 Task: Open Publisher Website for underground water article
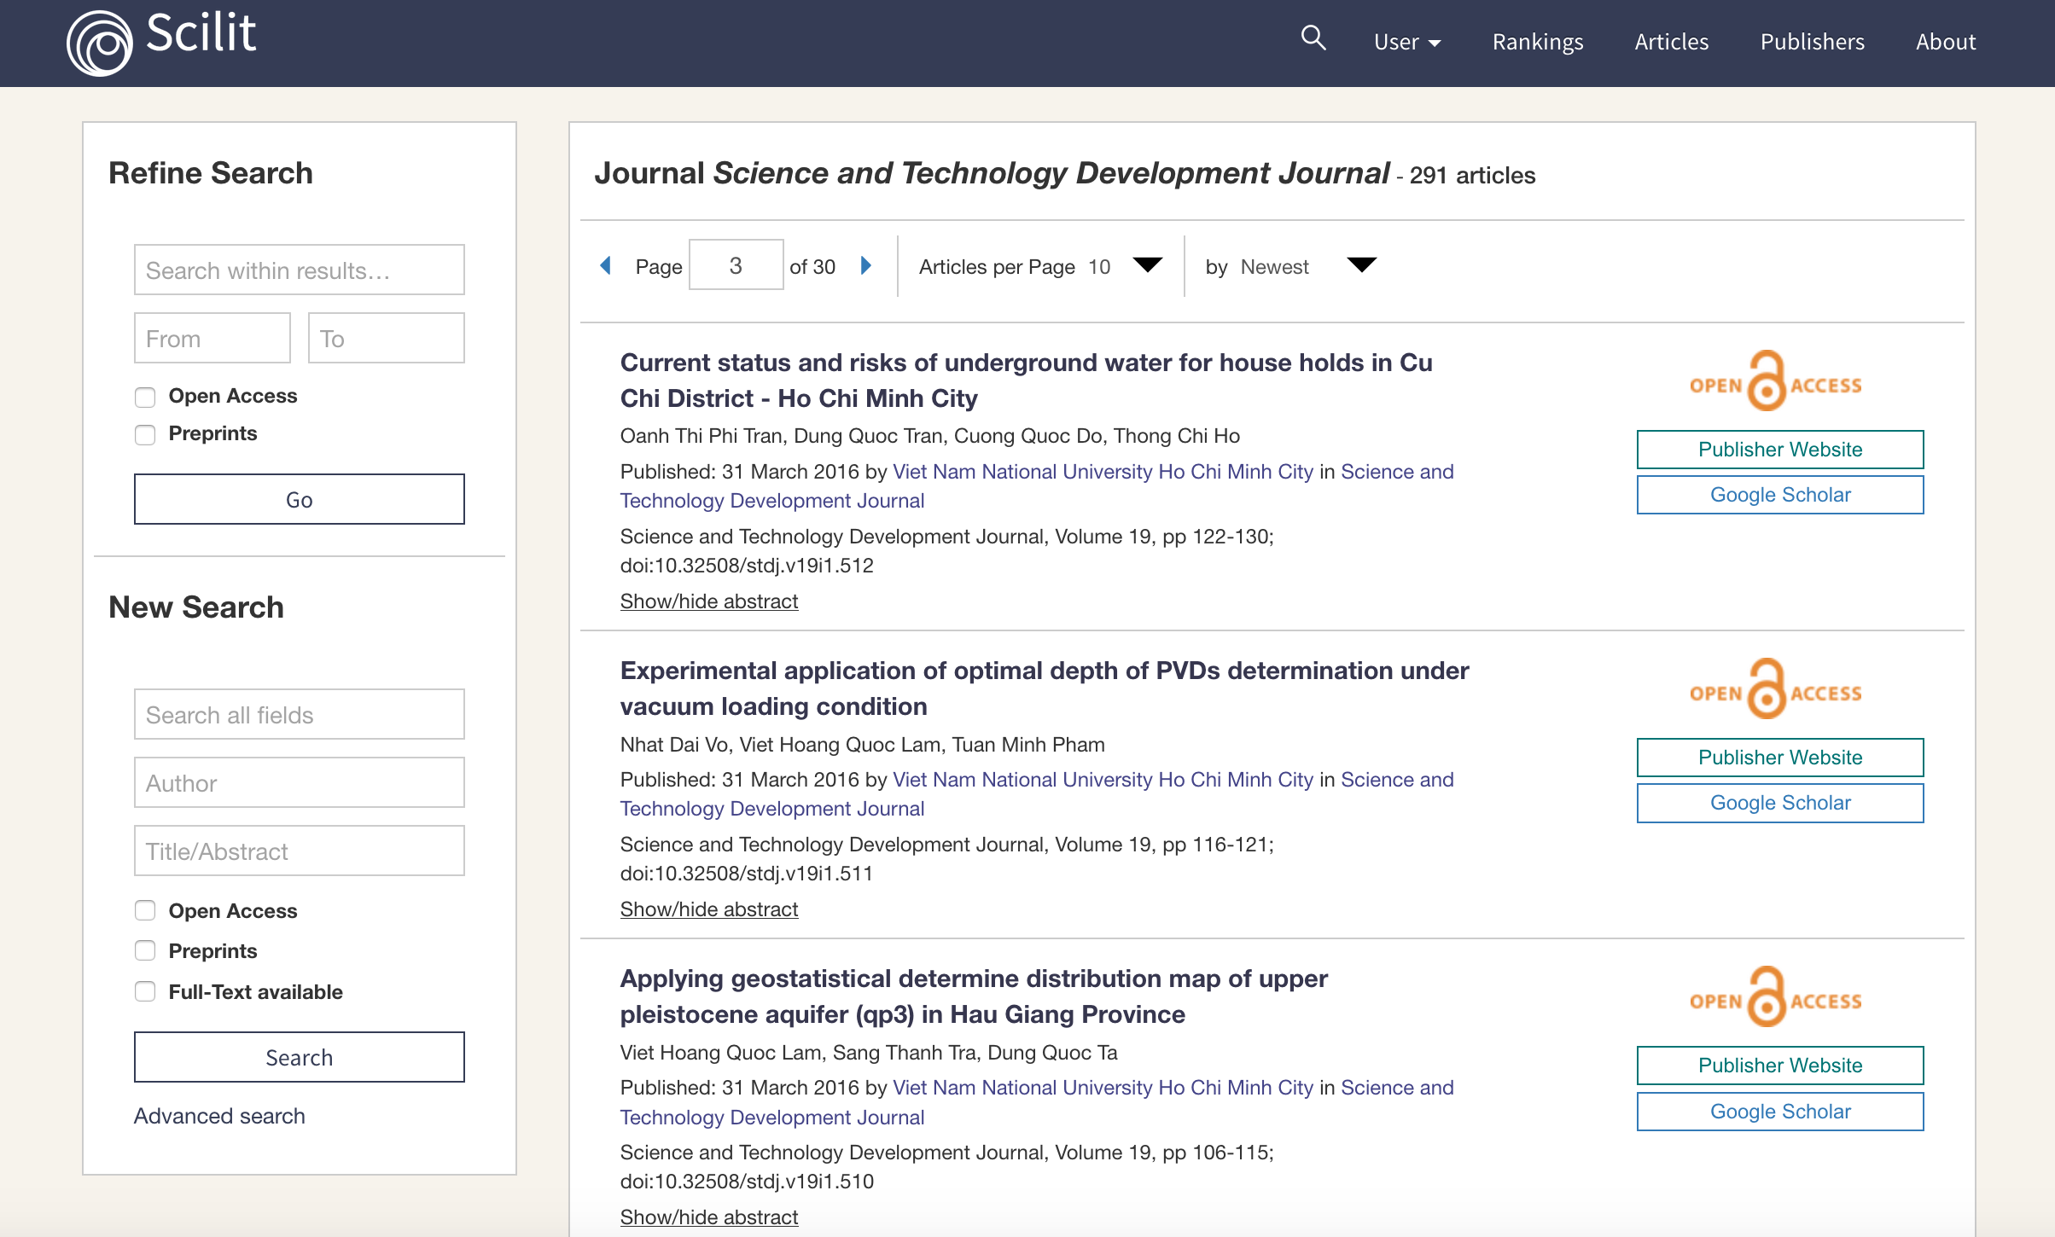(x=1780, y=450)
